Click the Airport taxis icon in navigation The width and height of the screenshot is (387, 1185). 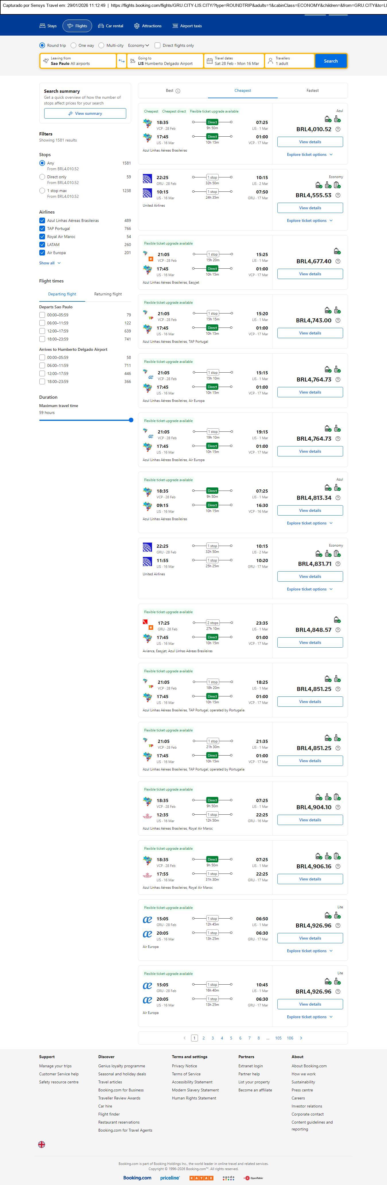[175, 26]
